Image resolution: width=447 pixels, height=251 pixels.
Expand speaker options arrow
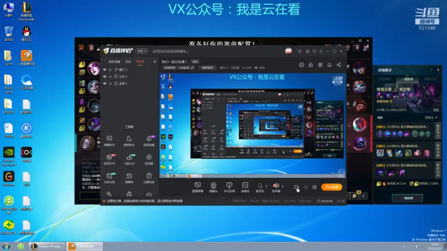(x=283, y=186)
